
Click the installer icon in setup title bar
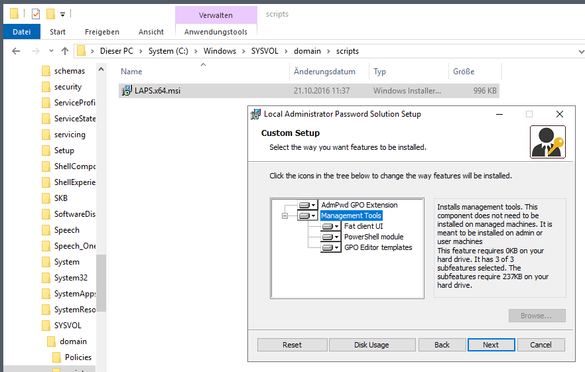pyautogui.click(x=255, y=114)
